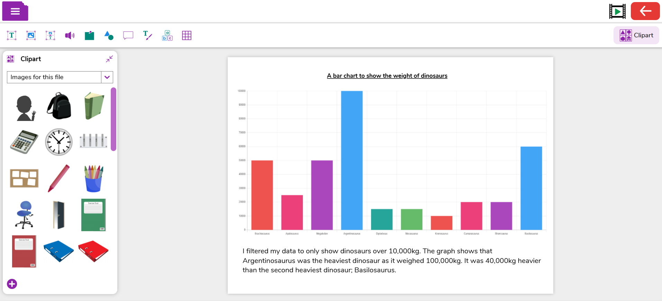Image resolution: width=662 pixels, height=301 pixels.
Task: Choose the black backpack clipart
Action: 59,106
